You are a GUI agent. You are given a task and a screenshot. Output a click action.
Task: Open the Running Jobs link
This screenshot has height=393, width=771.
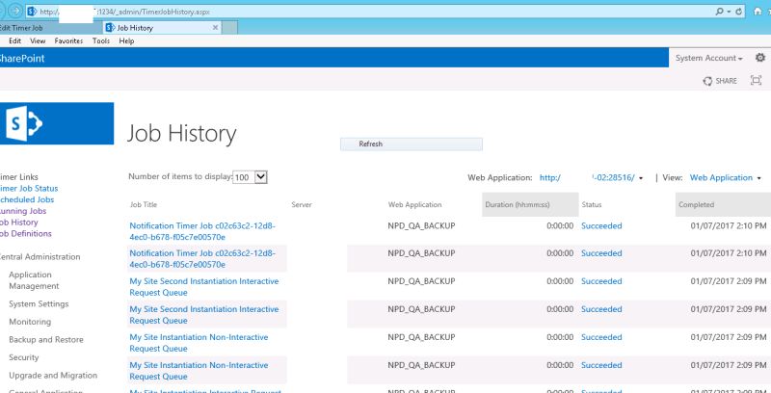point(22,211)
